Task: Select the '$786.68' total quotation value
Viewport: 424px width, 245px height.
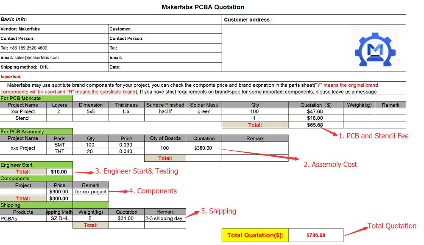Action: click(316, 235)
